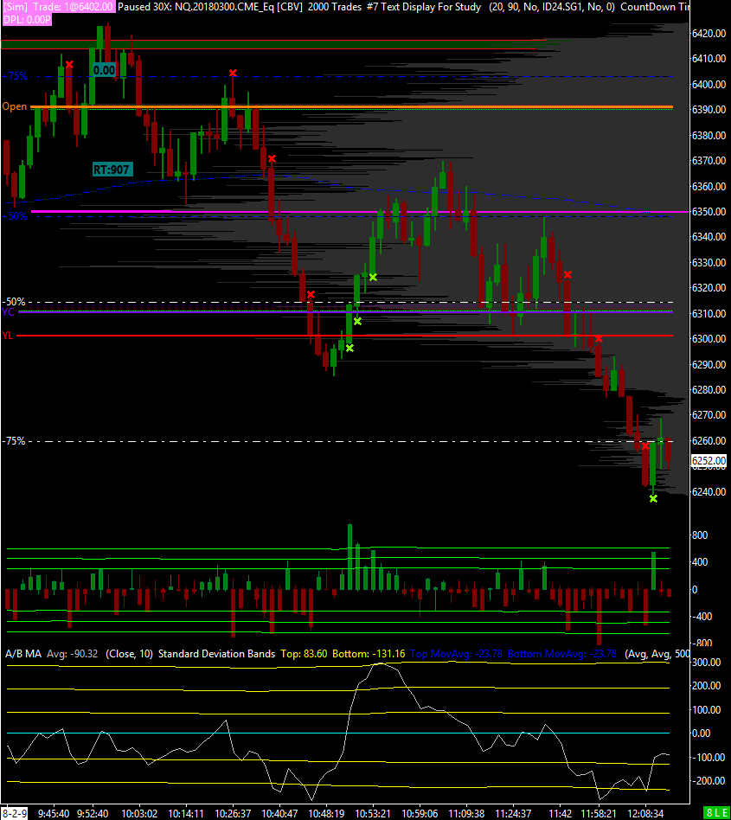
Task: Click the '6240.00' price scale value
Action: click(x=709, y=492)
